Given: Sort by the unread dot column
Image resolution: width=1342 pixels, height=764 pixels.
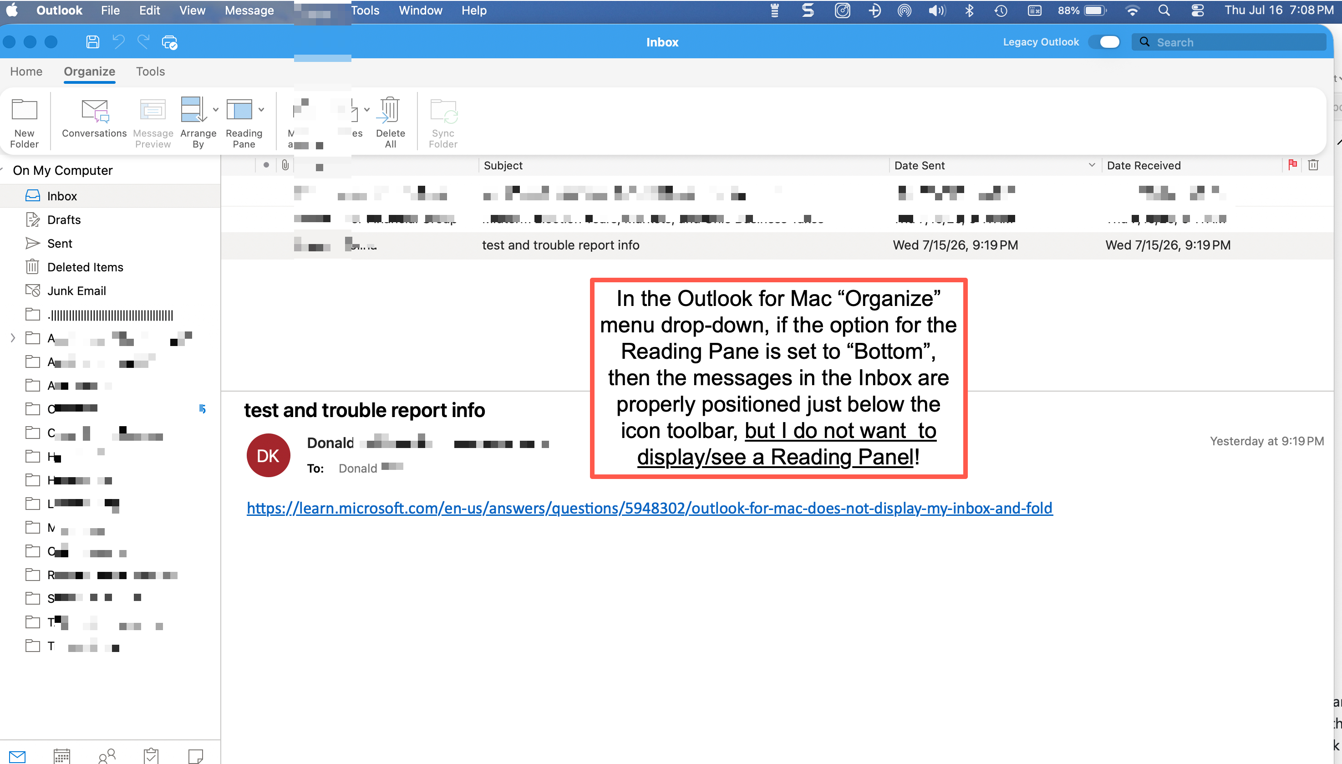Looking at the screenshot, I should point(266,165).
